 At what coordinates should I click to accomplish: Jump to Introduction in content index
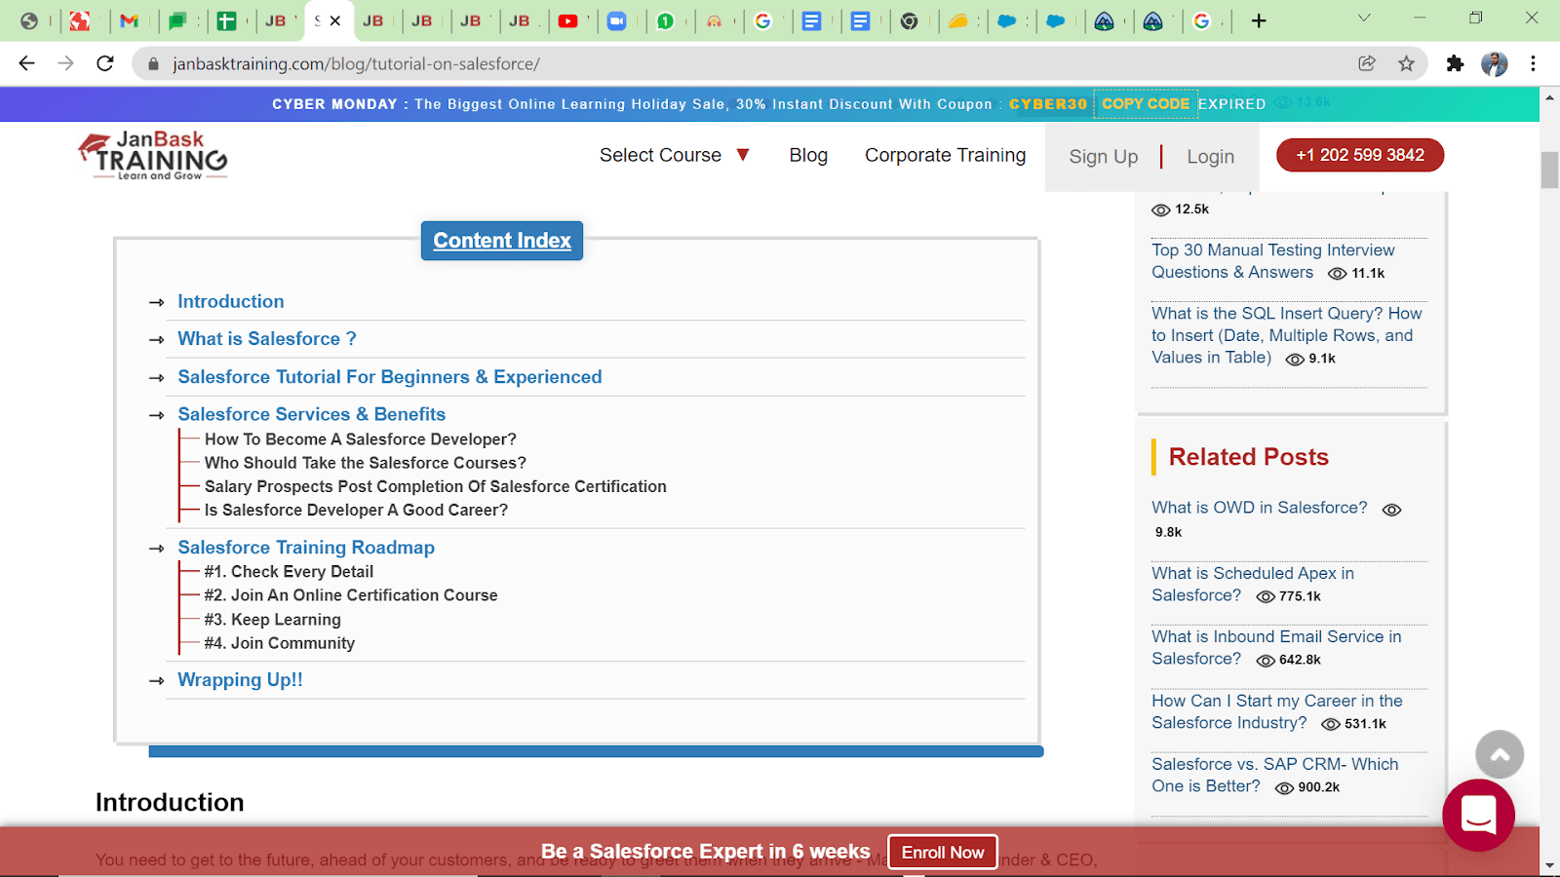pos(231,301)
